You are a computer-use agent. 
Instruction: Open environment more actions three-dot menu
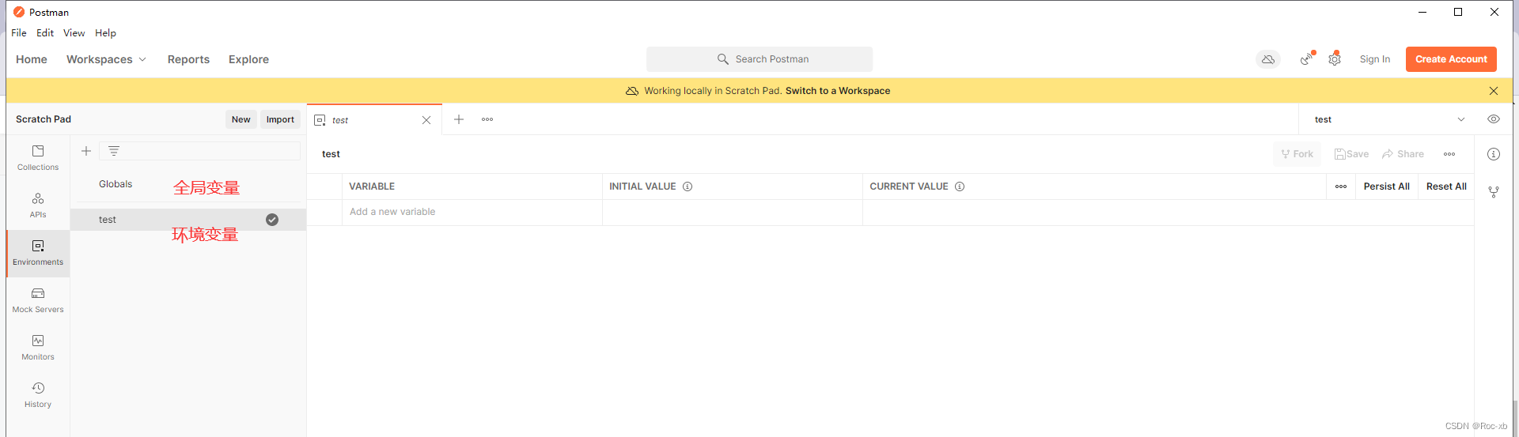click(x=1449, y=154)
